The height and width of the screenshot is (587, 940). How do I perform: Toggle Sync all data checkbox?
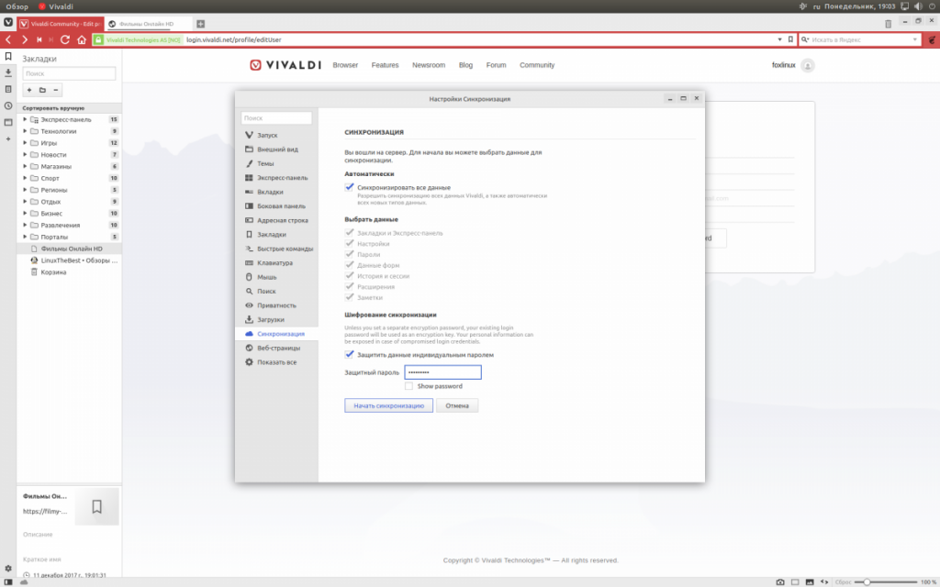[350, 187]
